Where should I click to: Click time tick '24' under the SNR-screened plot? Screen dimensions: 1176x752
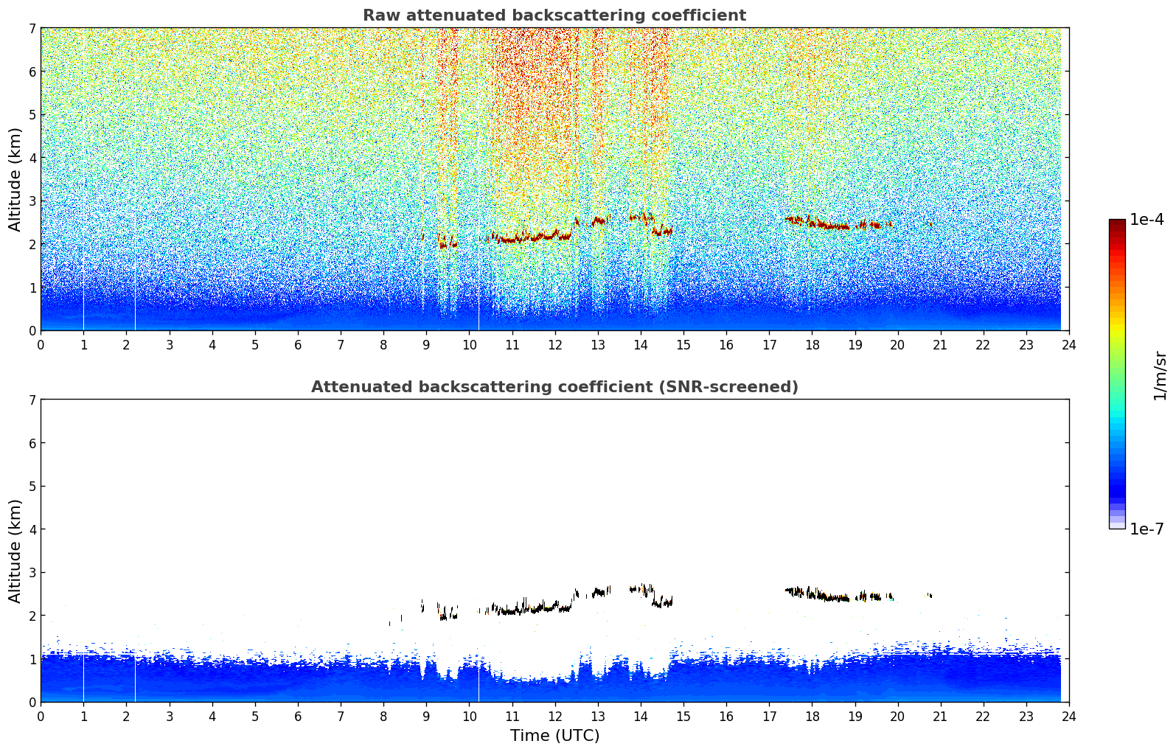point(1069,716)
